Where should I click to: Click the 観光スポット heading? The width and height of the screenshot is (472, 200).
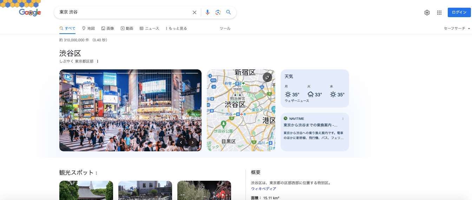76,173
